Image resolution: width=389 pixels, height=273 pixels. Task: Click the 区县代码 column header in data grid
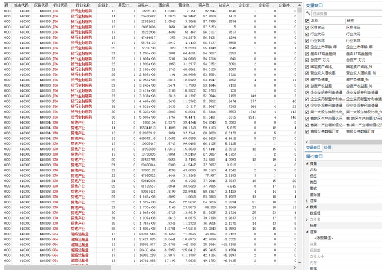(x=42, y=5)
